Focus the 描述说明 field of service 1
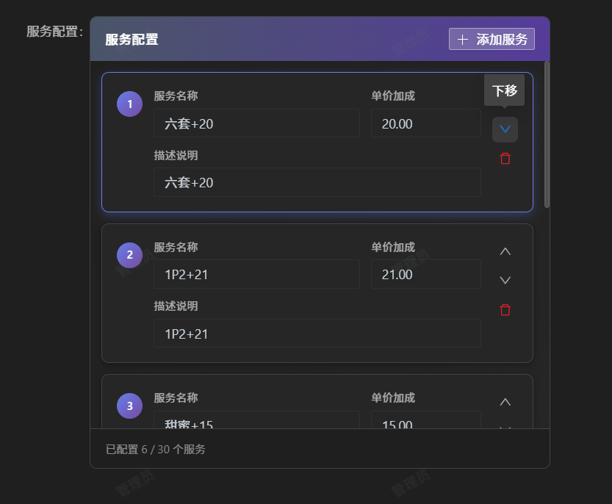This screenshot has height=504, width=612. coord(317,182)
